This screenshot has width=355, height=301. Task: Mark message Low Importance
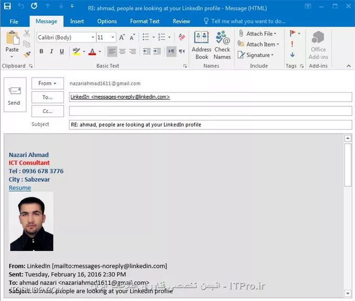tap(292, 55)
